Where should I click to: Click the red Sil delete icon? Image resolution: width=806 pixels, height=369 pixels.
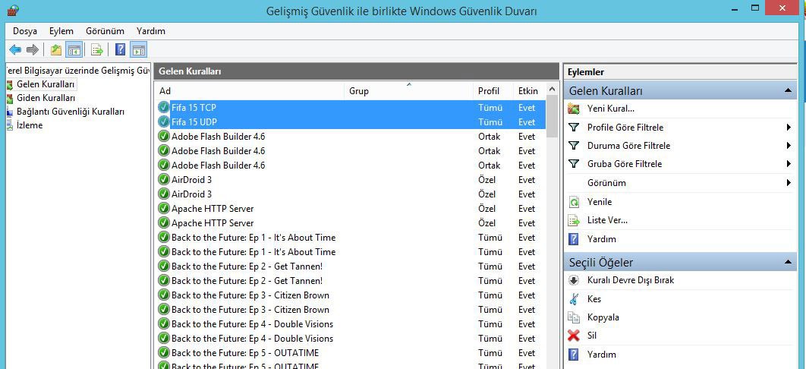pos(574,336)
